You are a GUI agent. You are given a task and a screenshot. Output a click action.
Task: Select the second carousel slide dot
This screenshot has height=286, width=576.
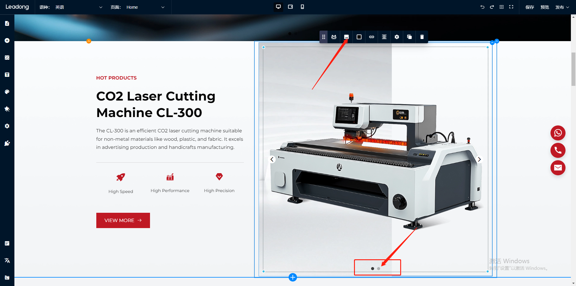[379, 269]
